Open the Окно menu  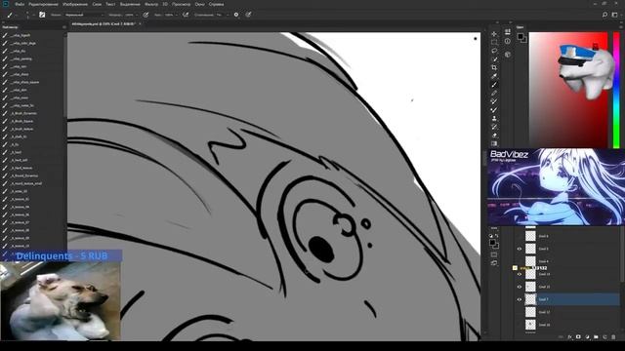[199, 4]
